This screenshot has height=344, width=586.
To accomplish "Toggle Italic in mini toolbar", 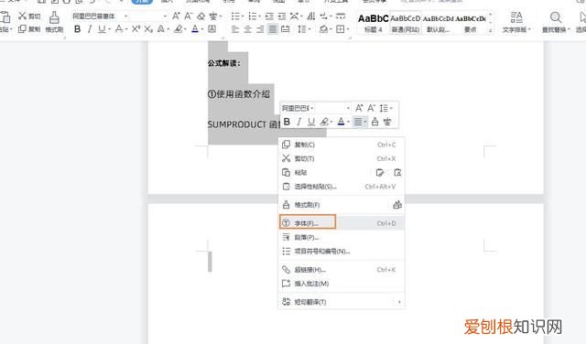I will [x=299, y=122].
